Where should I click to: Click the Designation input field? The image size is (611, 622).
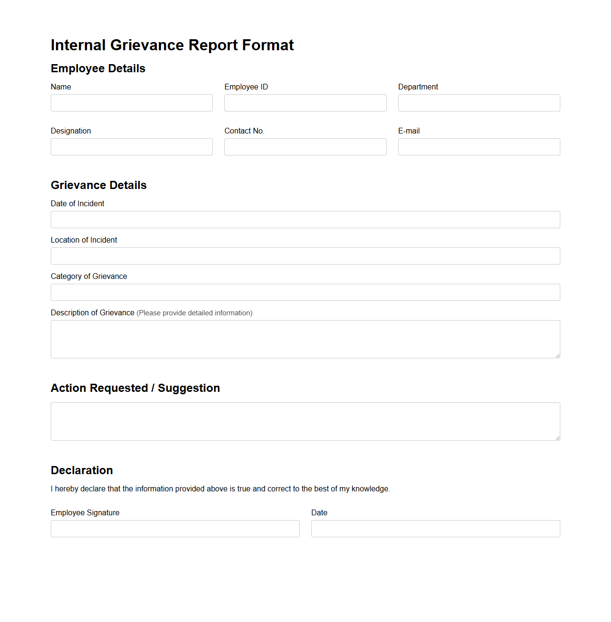pyautogui.click(x=131, y=147)
